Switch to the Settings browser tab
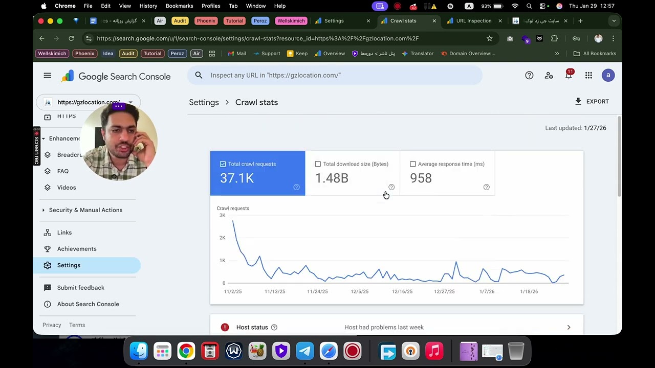This screenshot has width=655, height=368. point(342,21)
